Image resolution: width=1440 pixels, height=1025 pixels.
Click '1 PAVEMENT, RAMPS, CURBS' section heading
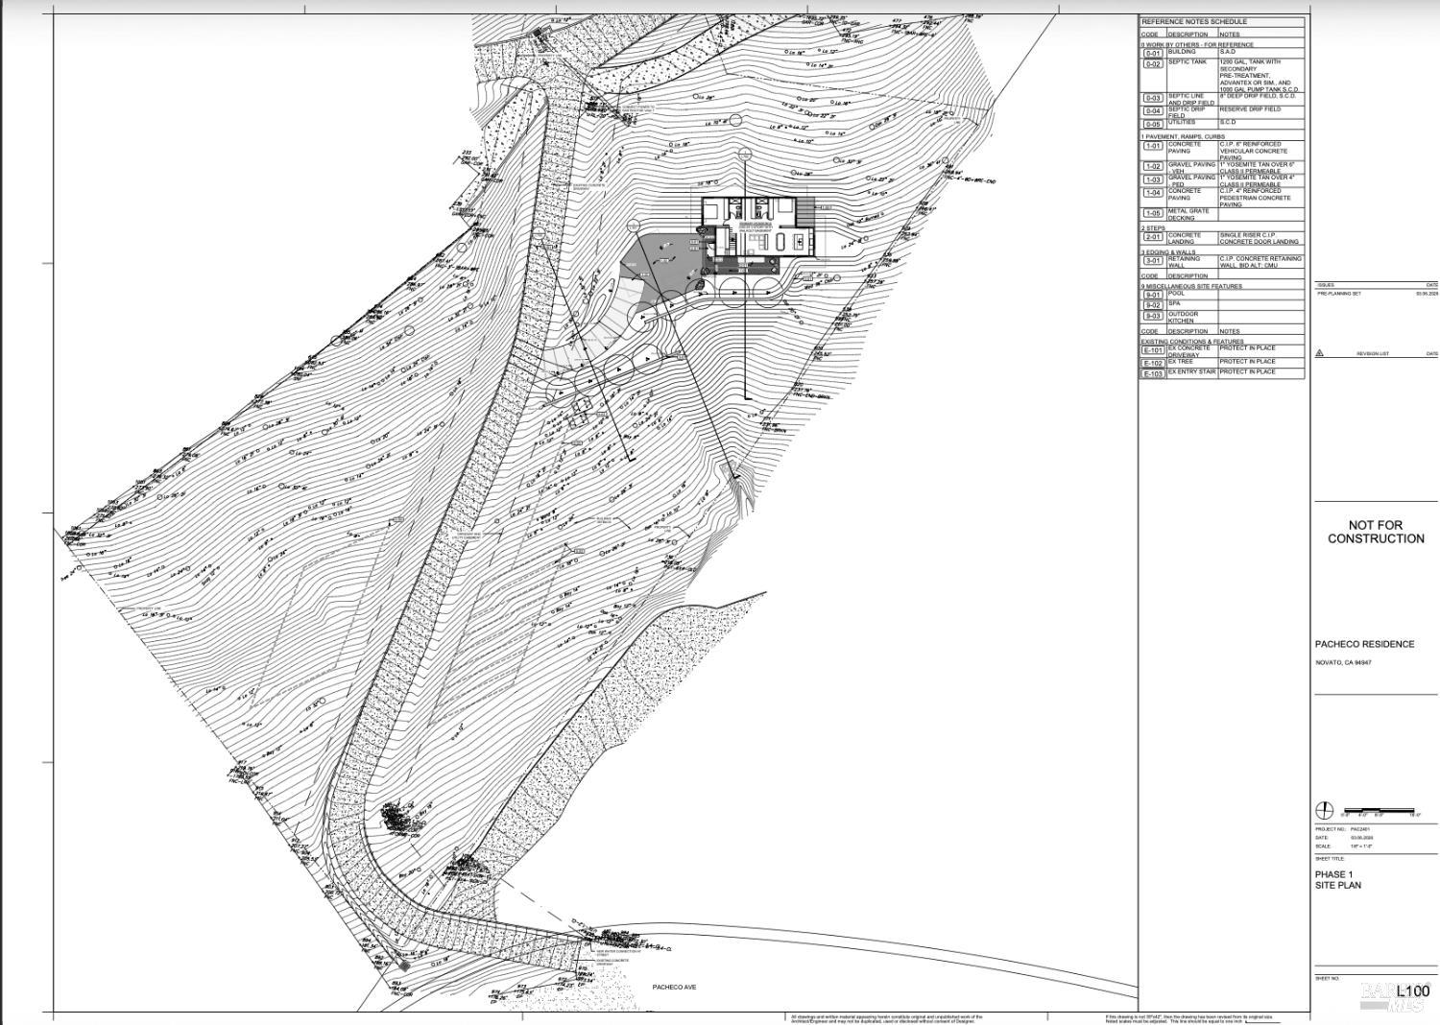(1184, 137)
